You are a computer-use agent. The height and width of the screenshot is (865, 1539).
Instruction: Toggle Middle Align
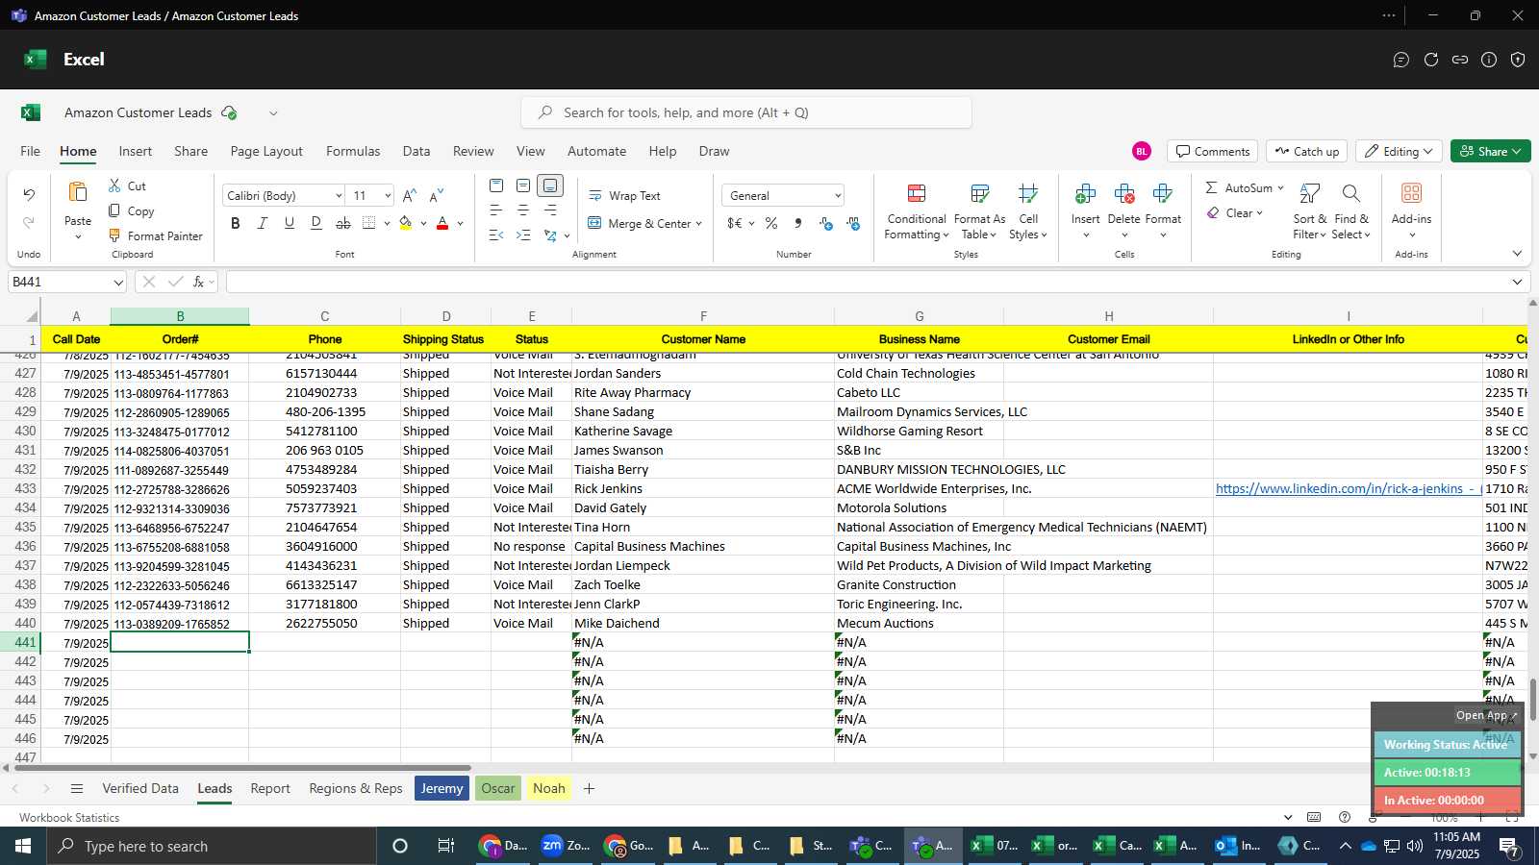click(523, 185)
